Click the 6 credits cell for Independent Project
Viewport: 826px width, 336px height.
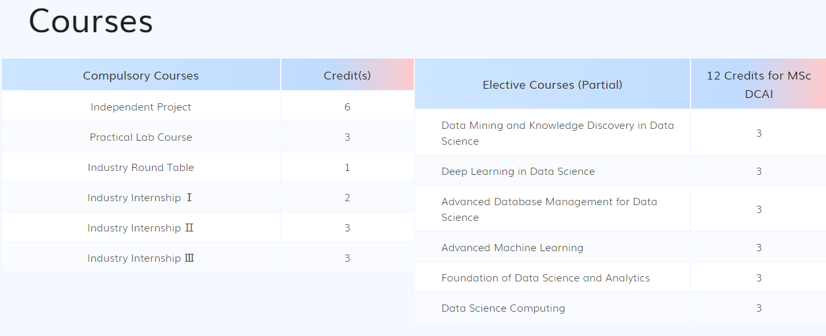[347, 107]
